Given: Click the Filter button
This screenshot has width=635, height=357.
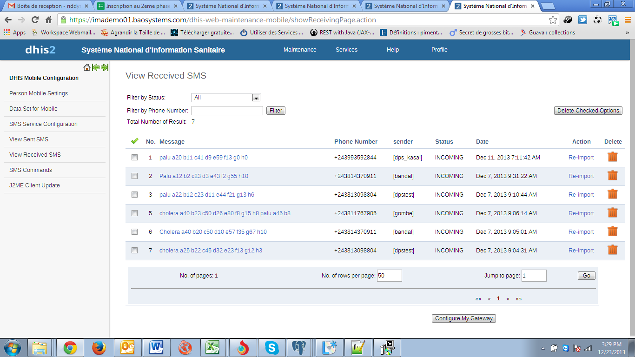Looking at the screenshot, I should 276,111.
